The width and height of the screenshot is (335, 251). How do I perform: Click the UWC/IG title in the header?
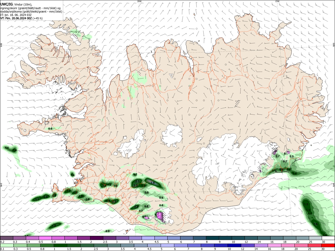click(x=6, y=4)
